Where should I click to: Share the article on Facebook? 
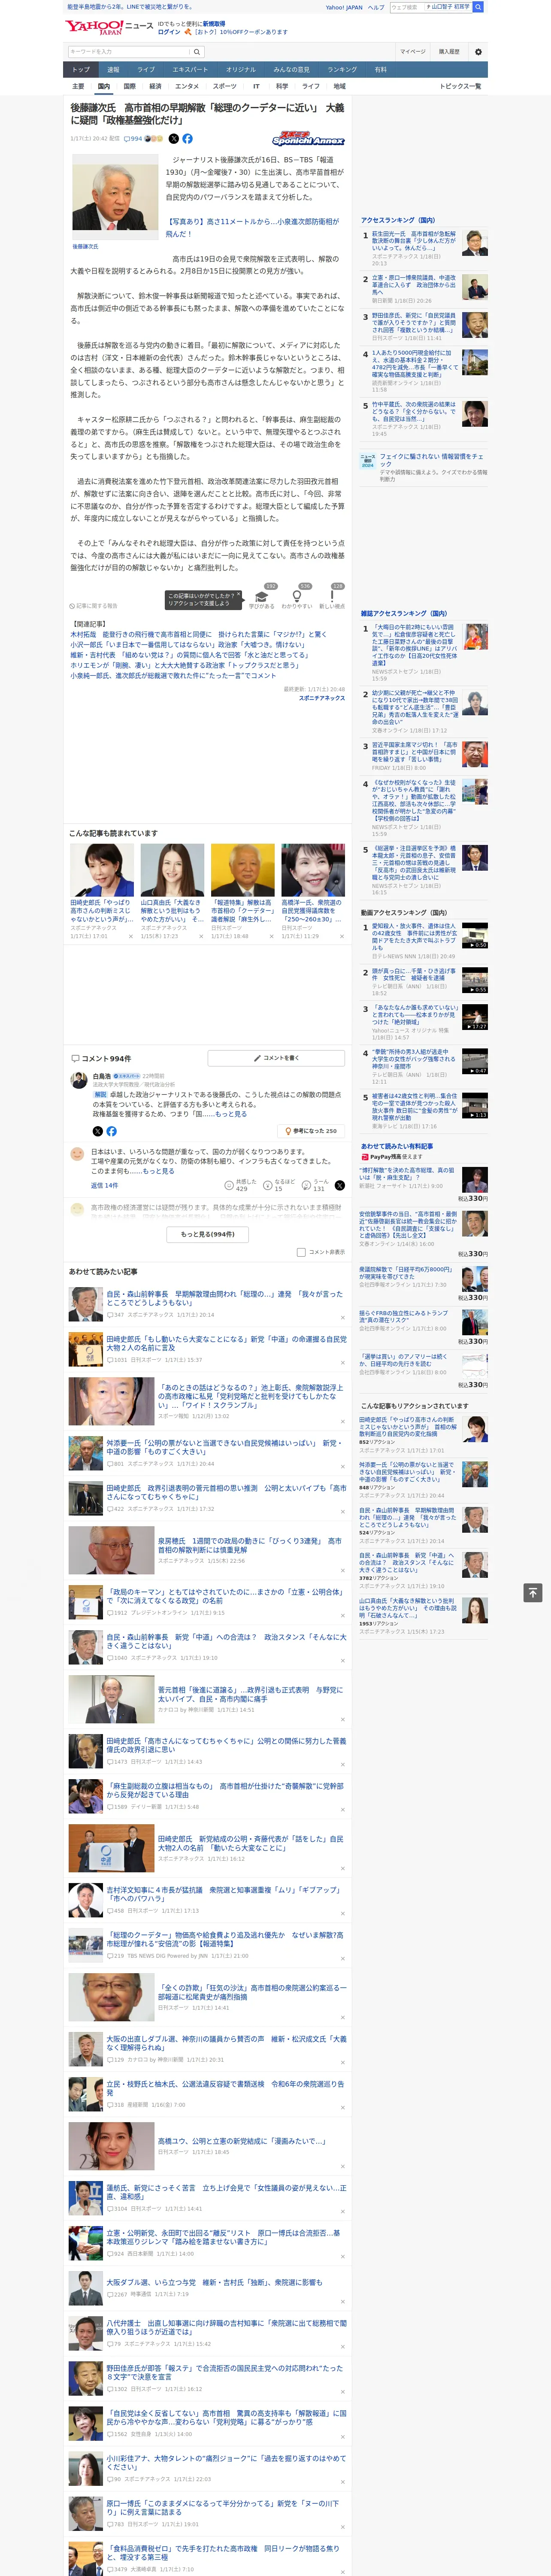click(x=187, y=139)
